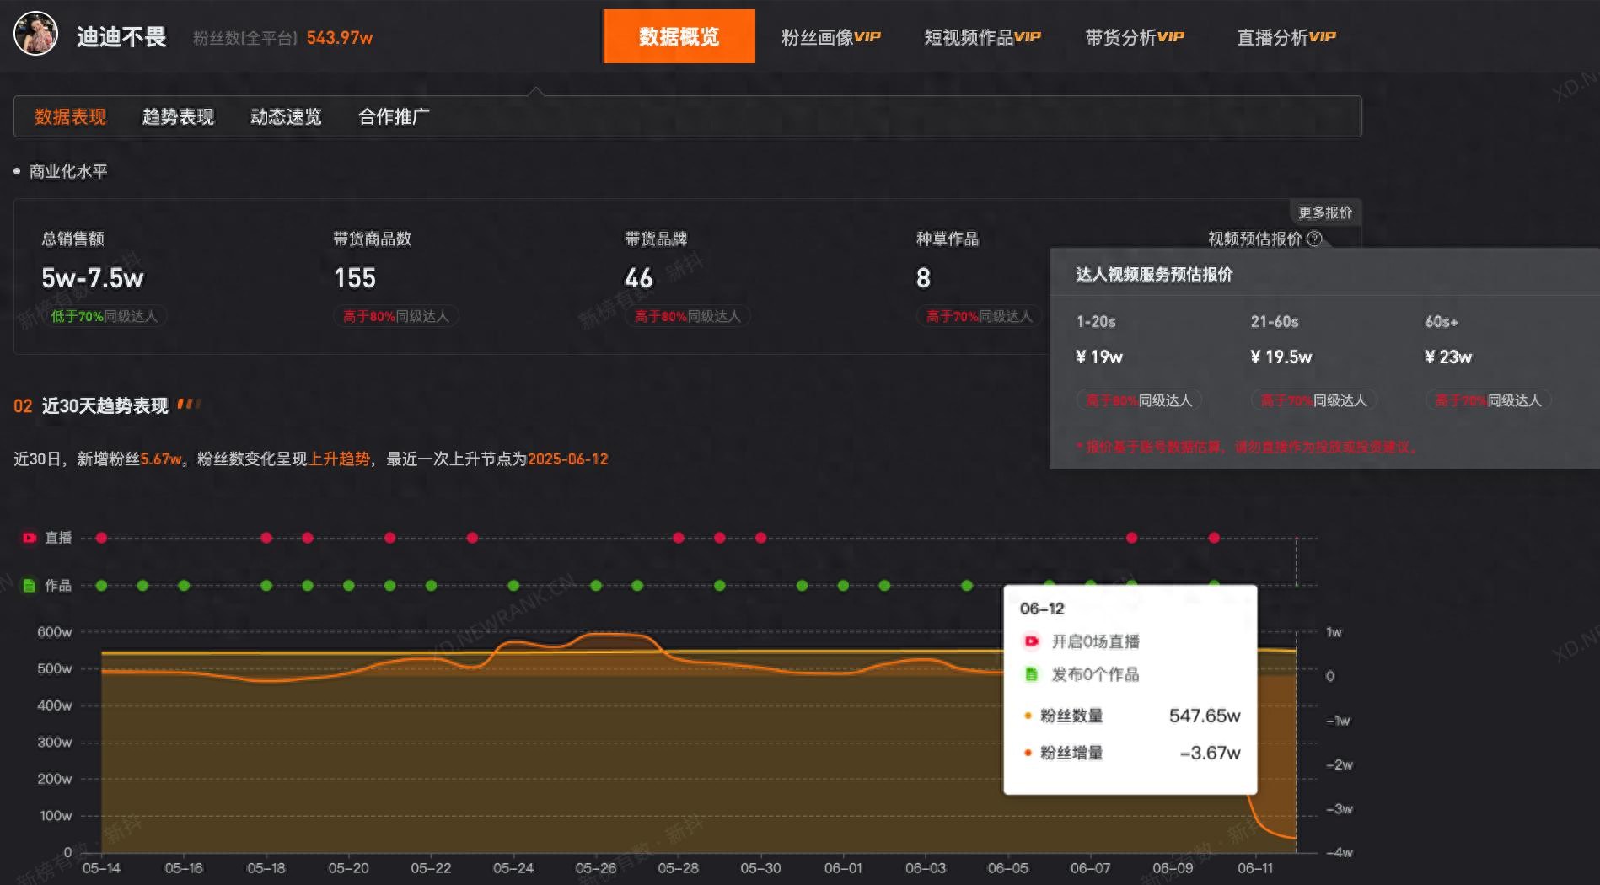Screen dimensions: 1600x885
Task: Switch to 粉丝画像 VIP tab
Action: point(830,37)
